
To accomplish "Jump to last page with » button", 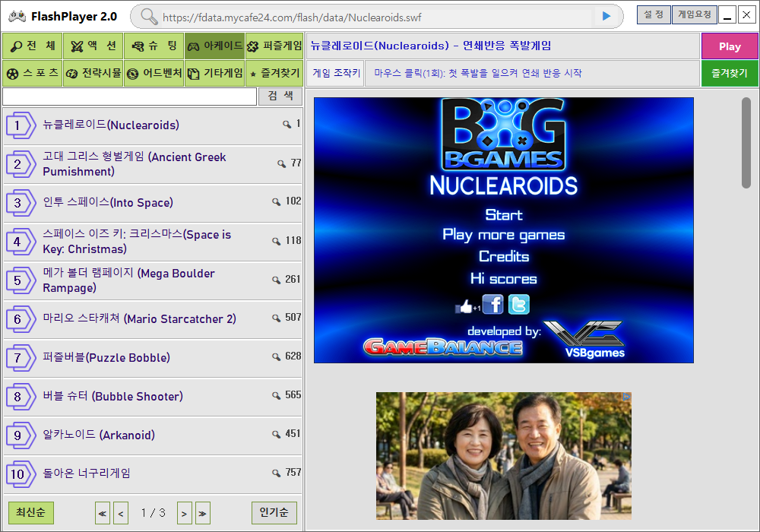I will [203, 513].
